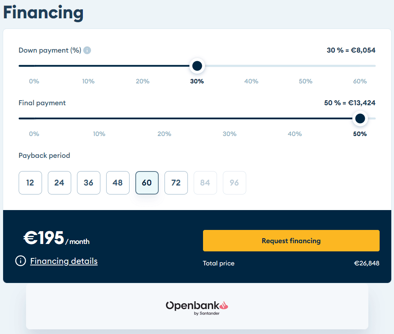
Task: Pick the 72 month payback period
Action: 176,183
